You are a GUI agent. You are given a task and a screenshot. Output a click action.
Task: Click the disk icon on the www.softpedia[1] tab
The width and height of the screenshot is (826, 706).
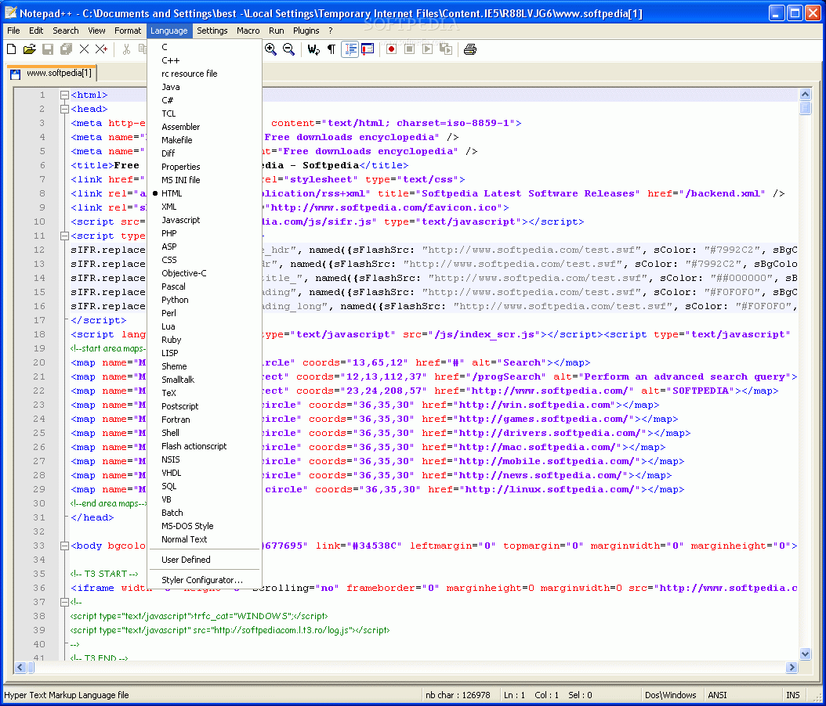(x=15, y=74)
